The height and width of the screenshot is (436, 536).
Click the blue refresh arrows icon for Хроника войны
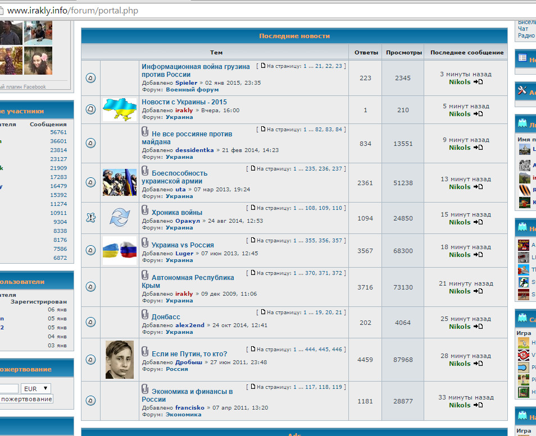tap(119, 218)
